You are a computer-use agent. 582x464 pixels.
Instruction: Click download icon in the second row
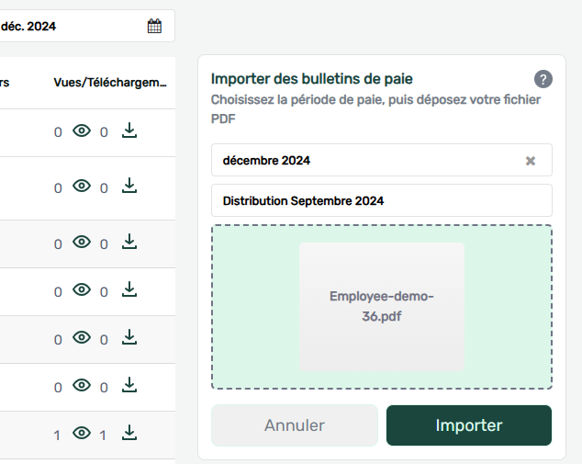coord(129,187)
